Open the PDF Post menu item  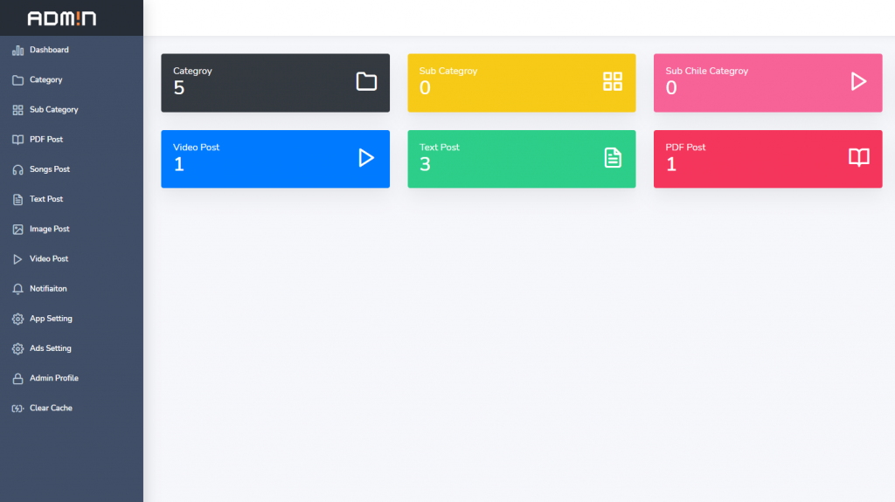coord(46,140)
